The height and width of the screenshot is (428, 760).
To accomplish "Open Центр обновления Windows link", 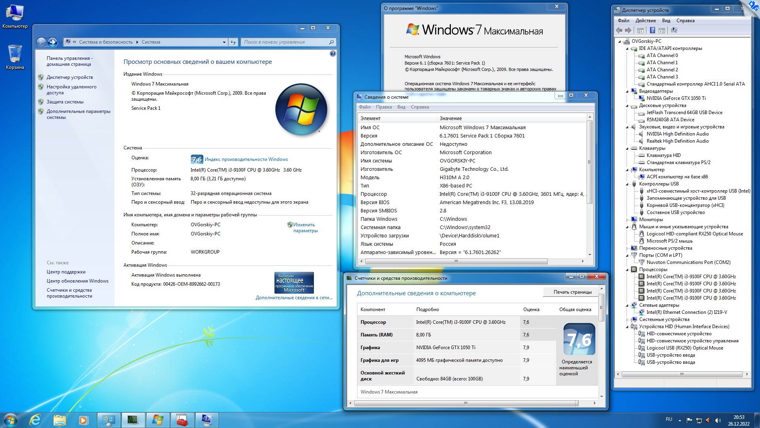I will coord(78,281).
